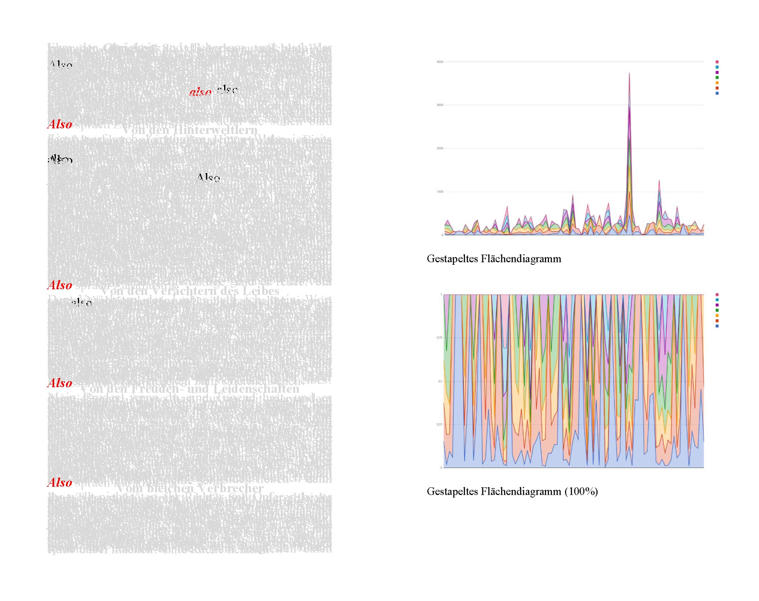This screenshot has height=601, width=759.
Task: Click red 'Also' above 'Vom bleichen Verbrecher'
Action: 60,482
